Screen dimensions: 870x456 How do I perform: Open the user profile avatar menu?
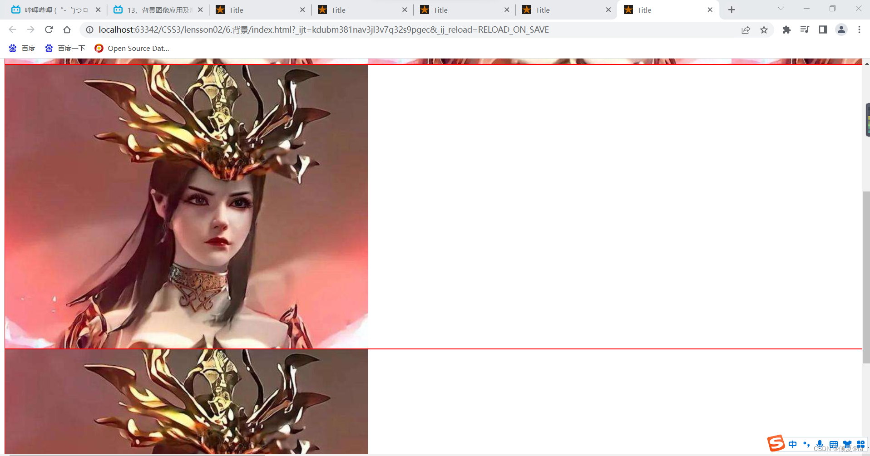841,29
